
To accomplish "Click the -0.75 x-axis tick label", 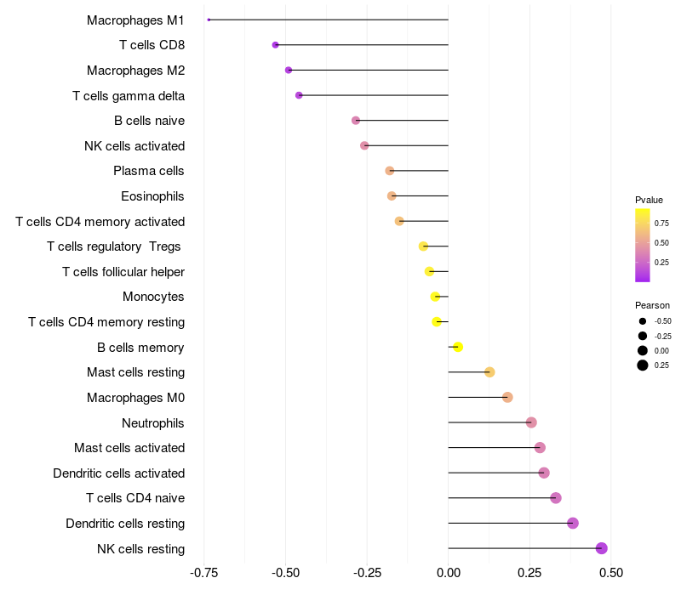I will point(204,573).
